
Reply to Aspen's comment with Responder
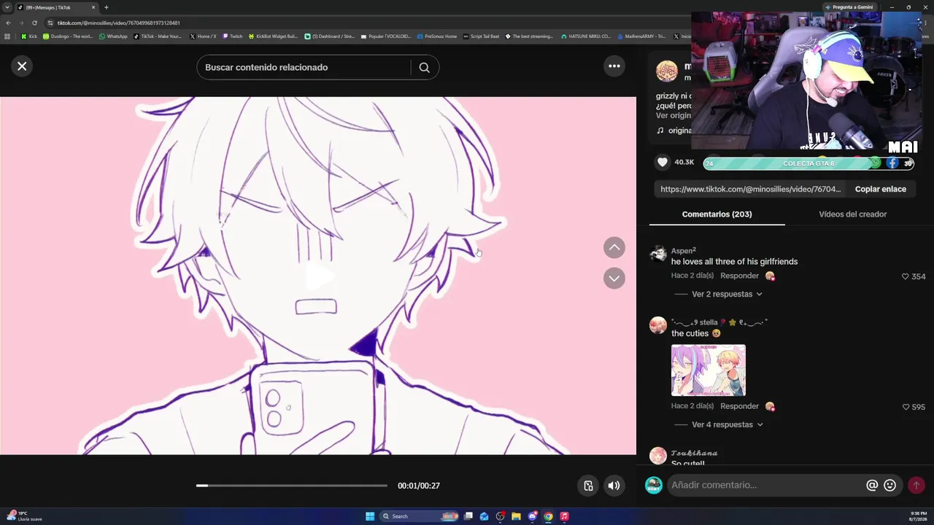click(739, 276)
